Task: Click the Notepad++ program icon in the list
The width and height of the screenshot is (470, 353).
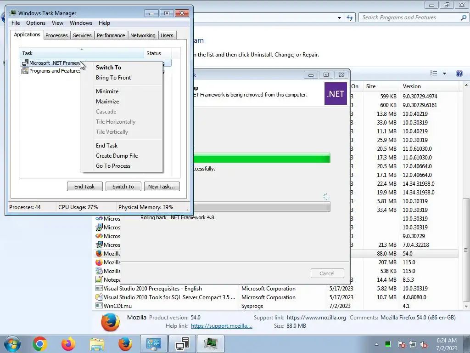Action: tap(99, 280)
